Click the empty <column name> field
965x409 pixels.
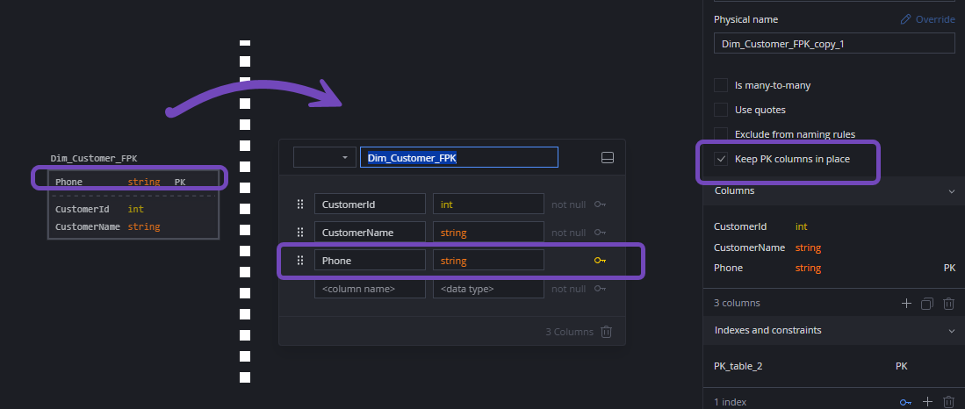coord(370,289)
